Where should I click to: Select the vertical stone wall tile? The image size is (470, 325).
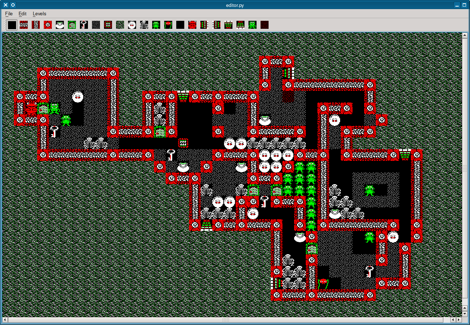coord(36,25)
